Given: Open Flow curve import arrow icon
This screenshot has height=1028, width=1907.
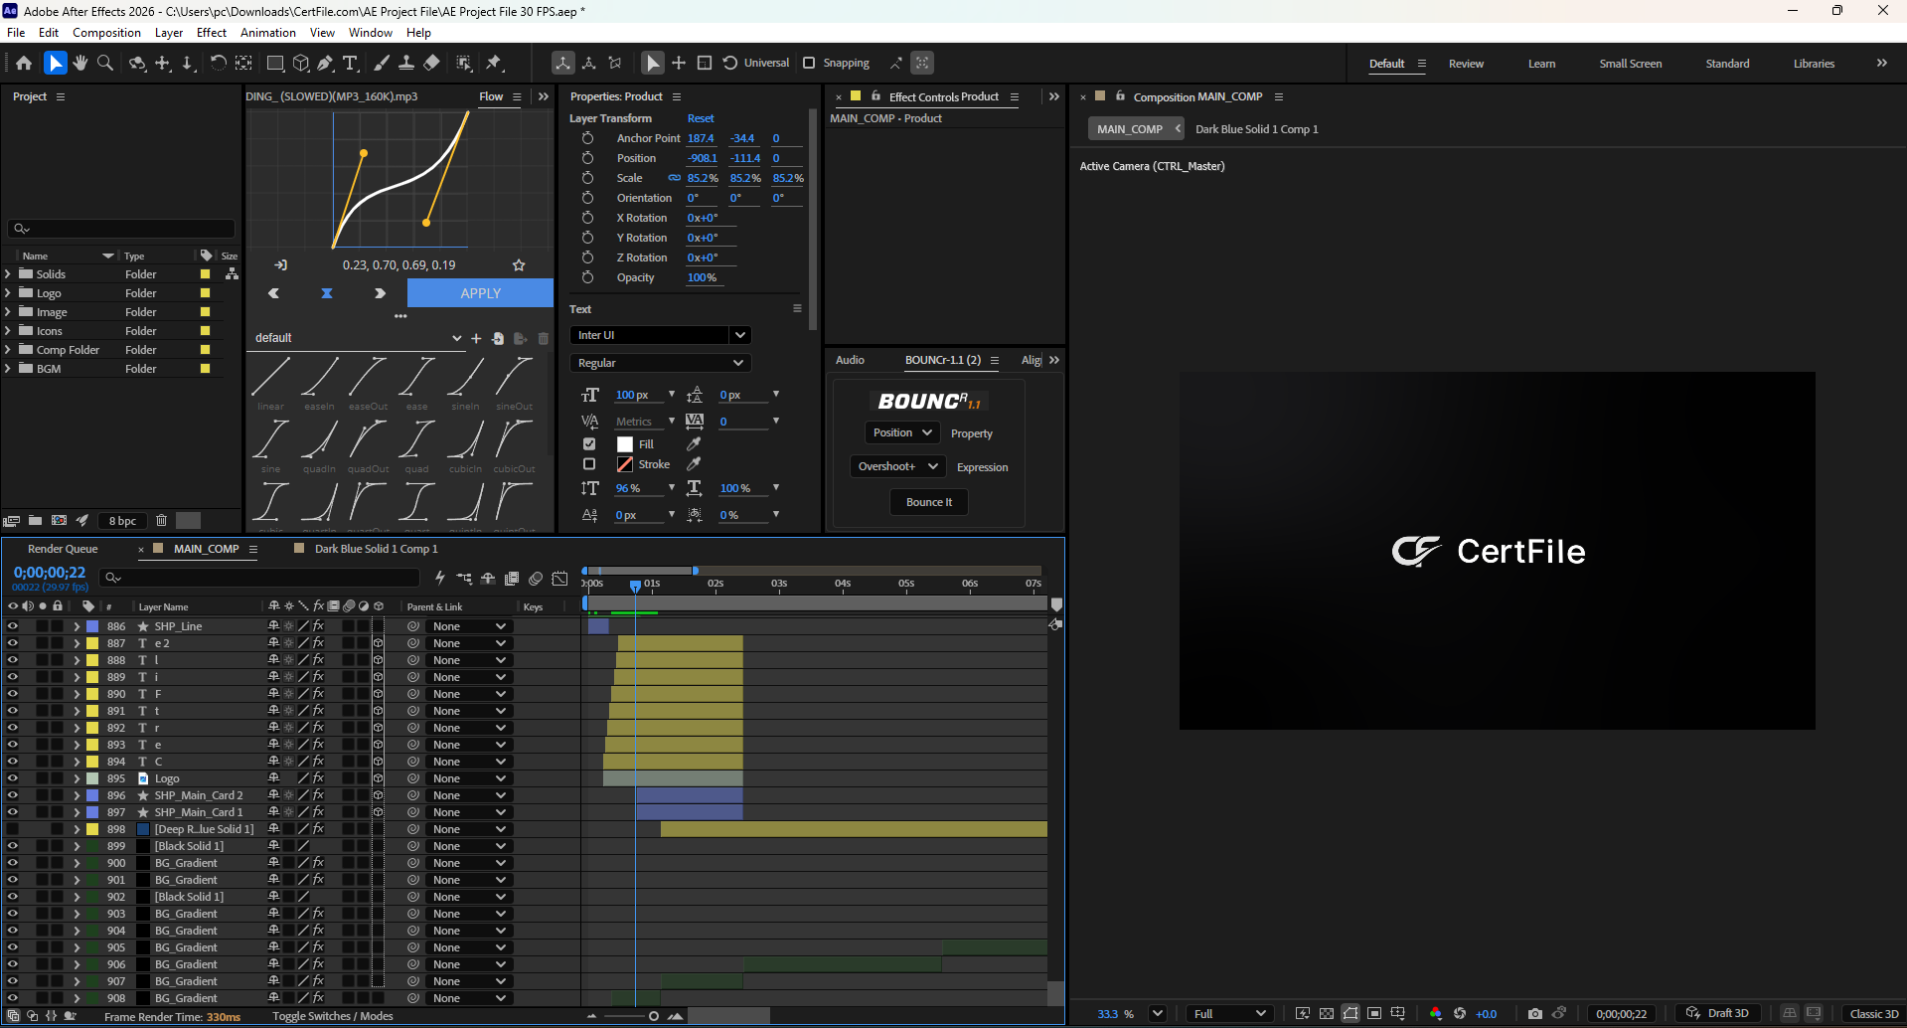Looking at the screenshot, I should [x=281, y=265].
